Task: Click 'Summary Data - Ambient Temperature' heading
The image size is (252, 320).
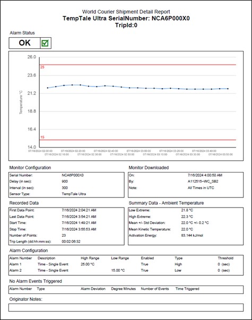Action: (x=166, y=203)
